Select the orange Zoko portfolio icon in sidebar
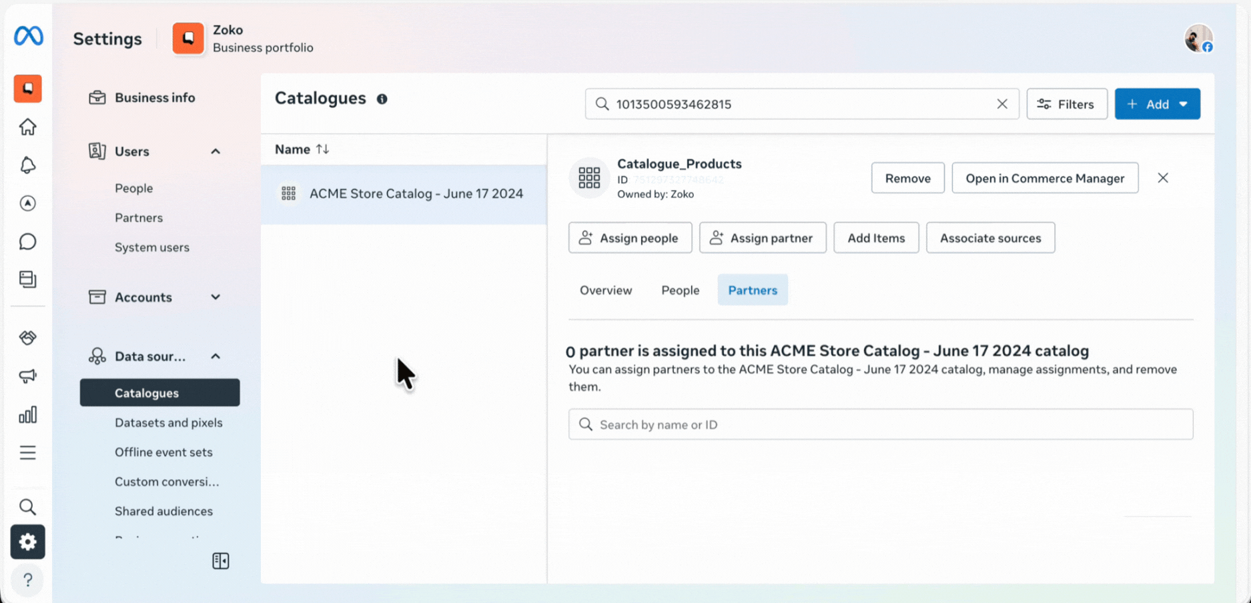 click(28, 89)
